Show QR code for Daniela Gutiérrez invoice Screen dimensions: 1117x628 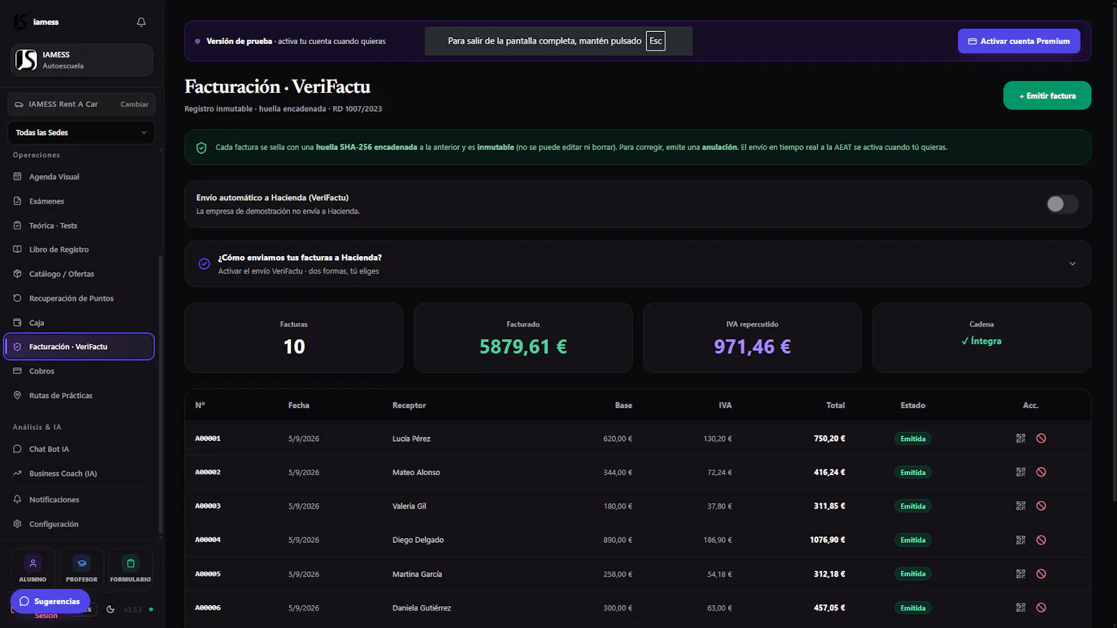(1021, 608)
